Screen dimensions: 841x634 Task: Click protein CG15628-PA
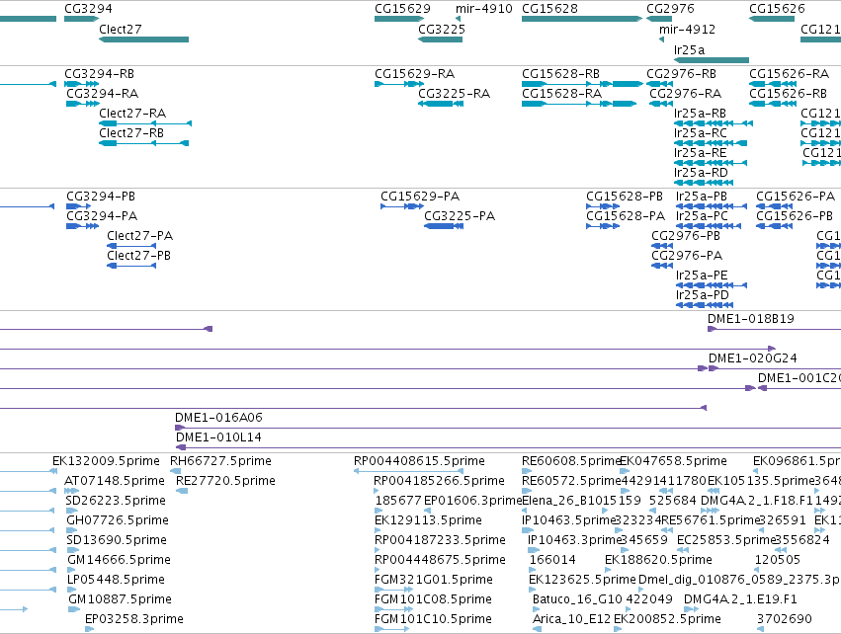coord(626,216)
